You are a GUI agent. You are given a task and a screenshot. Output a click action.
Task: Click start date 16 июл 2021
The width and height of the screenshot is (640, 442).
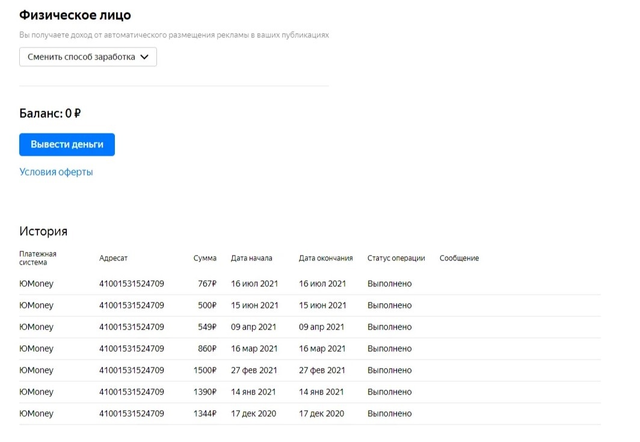pyautogui.click(x=254, y=284)
